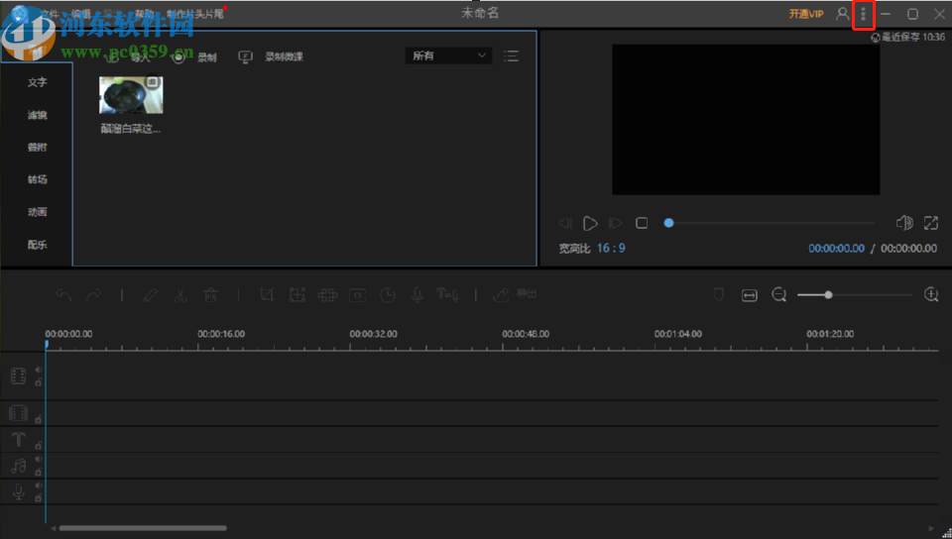
Task: Toggle preview volume speaker icon
Action: click(903, 223)
